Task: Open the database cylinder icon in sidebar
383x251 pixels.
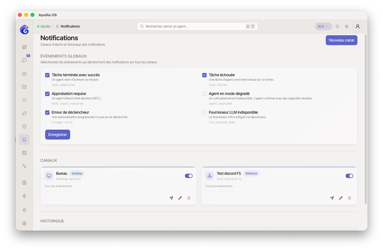Action: (x=24, y=153)
